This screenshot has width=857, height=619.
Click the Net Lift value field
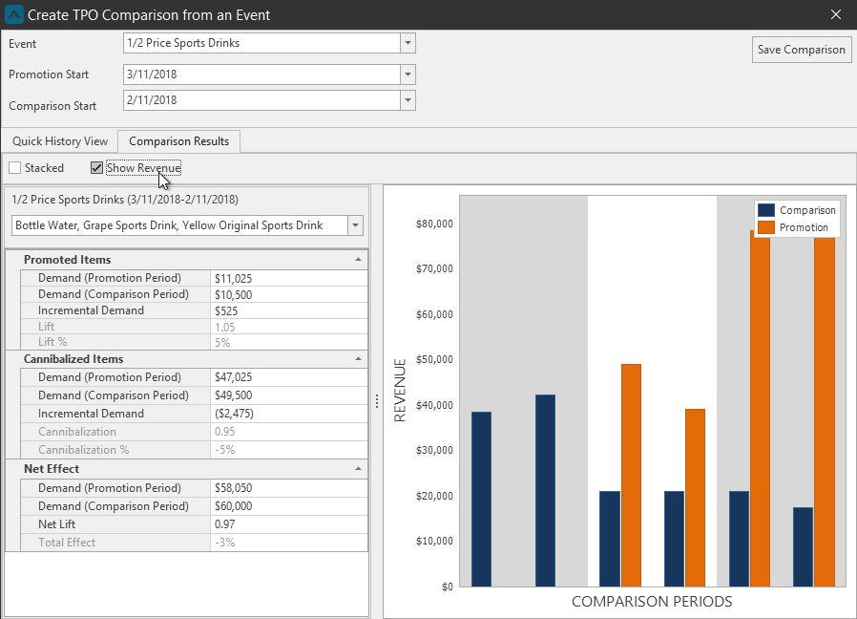(288, 524)
